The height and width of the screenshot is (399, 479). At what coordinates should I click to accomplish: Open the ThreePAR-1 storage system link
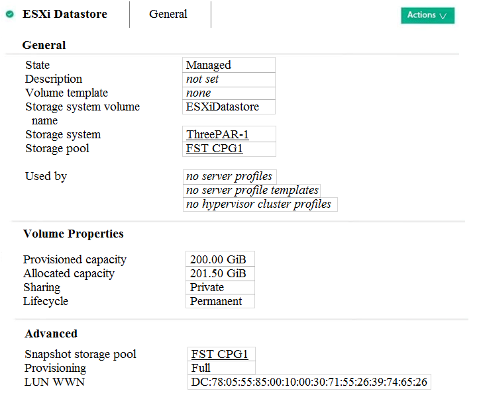click(218, 135)
